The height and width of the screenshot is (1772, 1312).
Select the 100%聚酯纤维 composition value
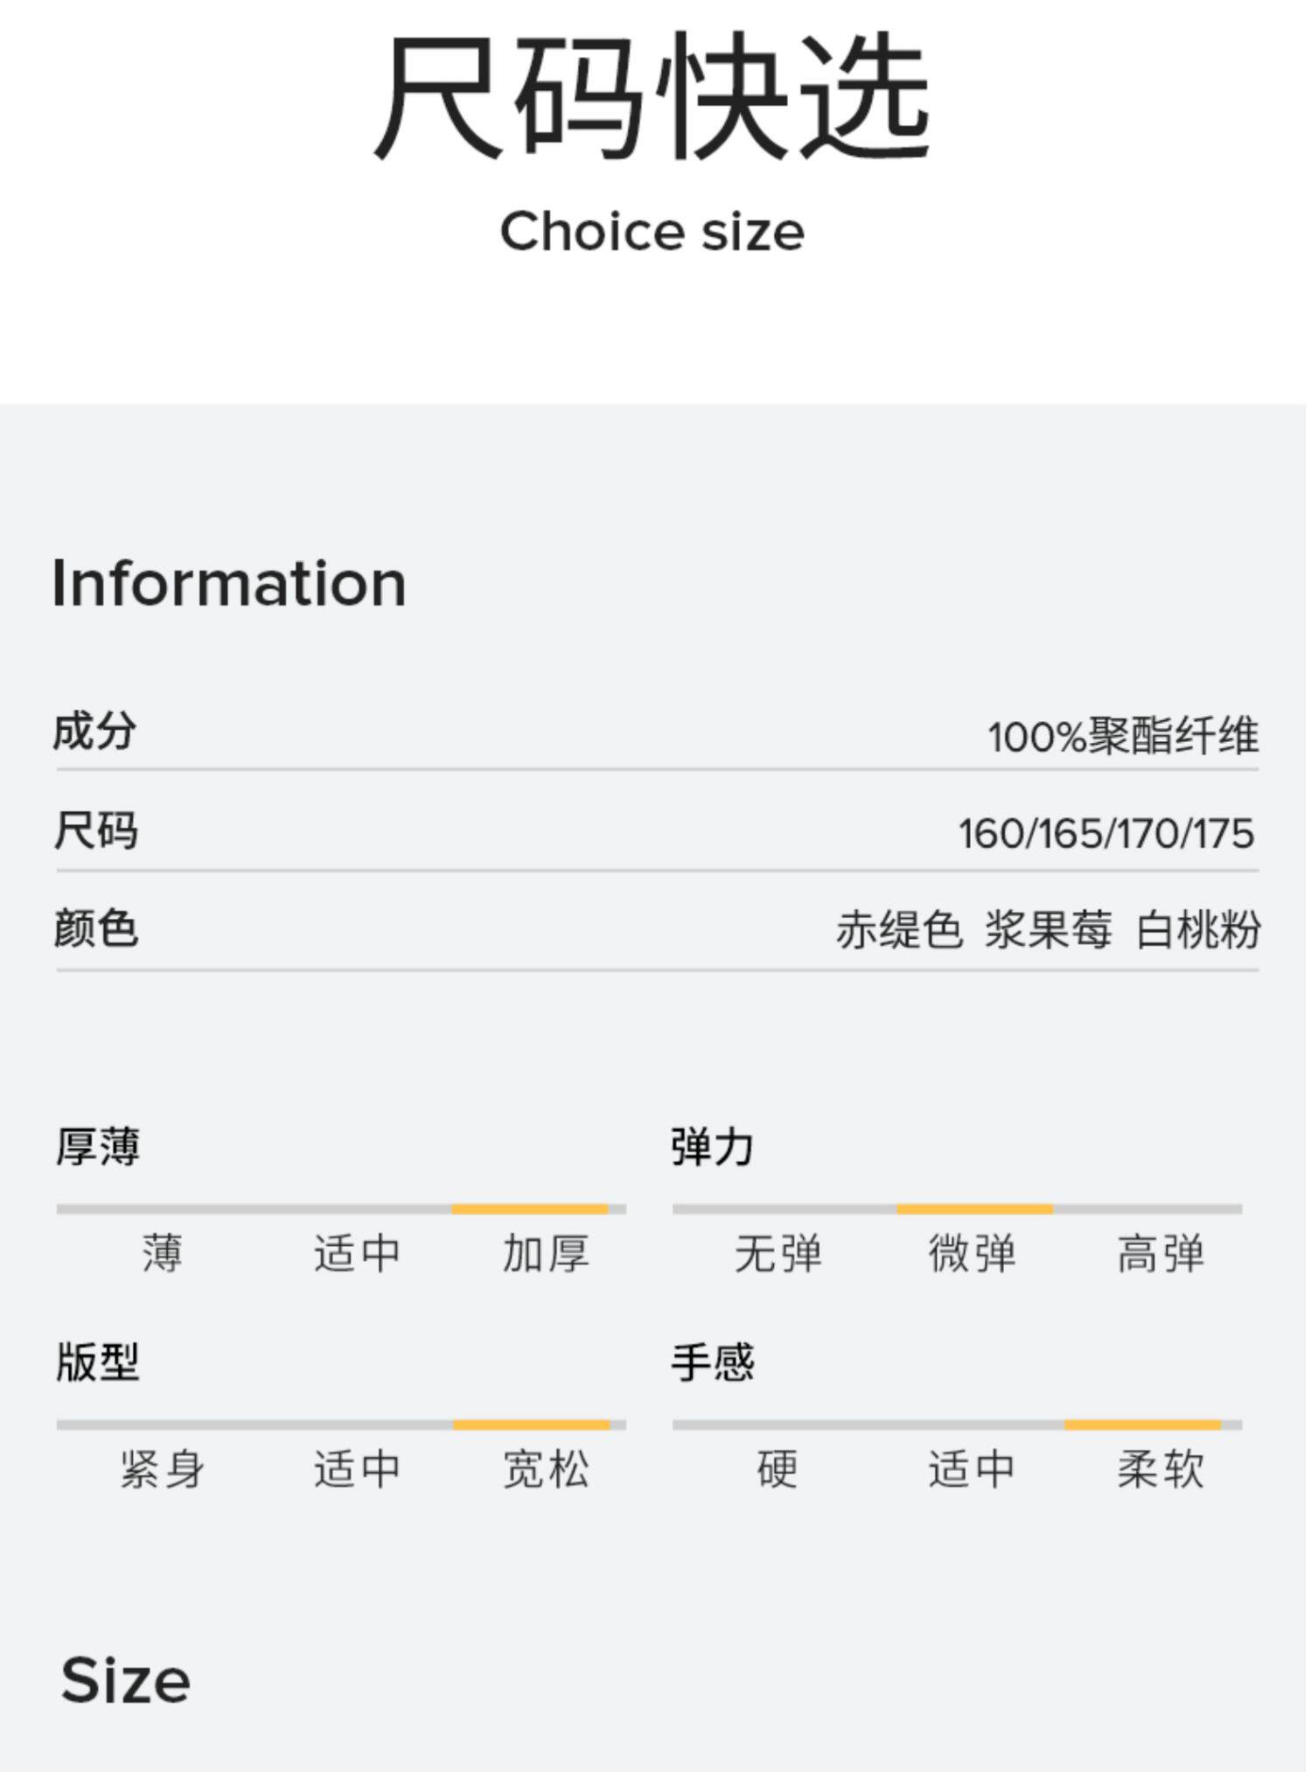click(x=1123, y=735)
